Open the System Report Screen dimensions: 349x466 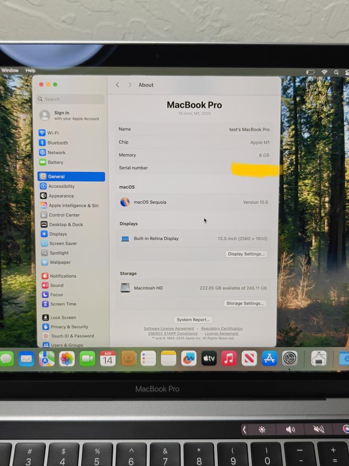(x=193, y=319)
